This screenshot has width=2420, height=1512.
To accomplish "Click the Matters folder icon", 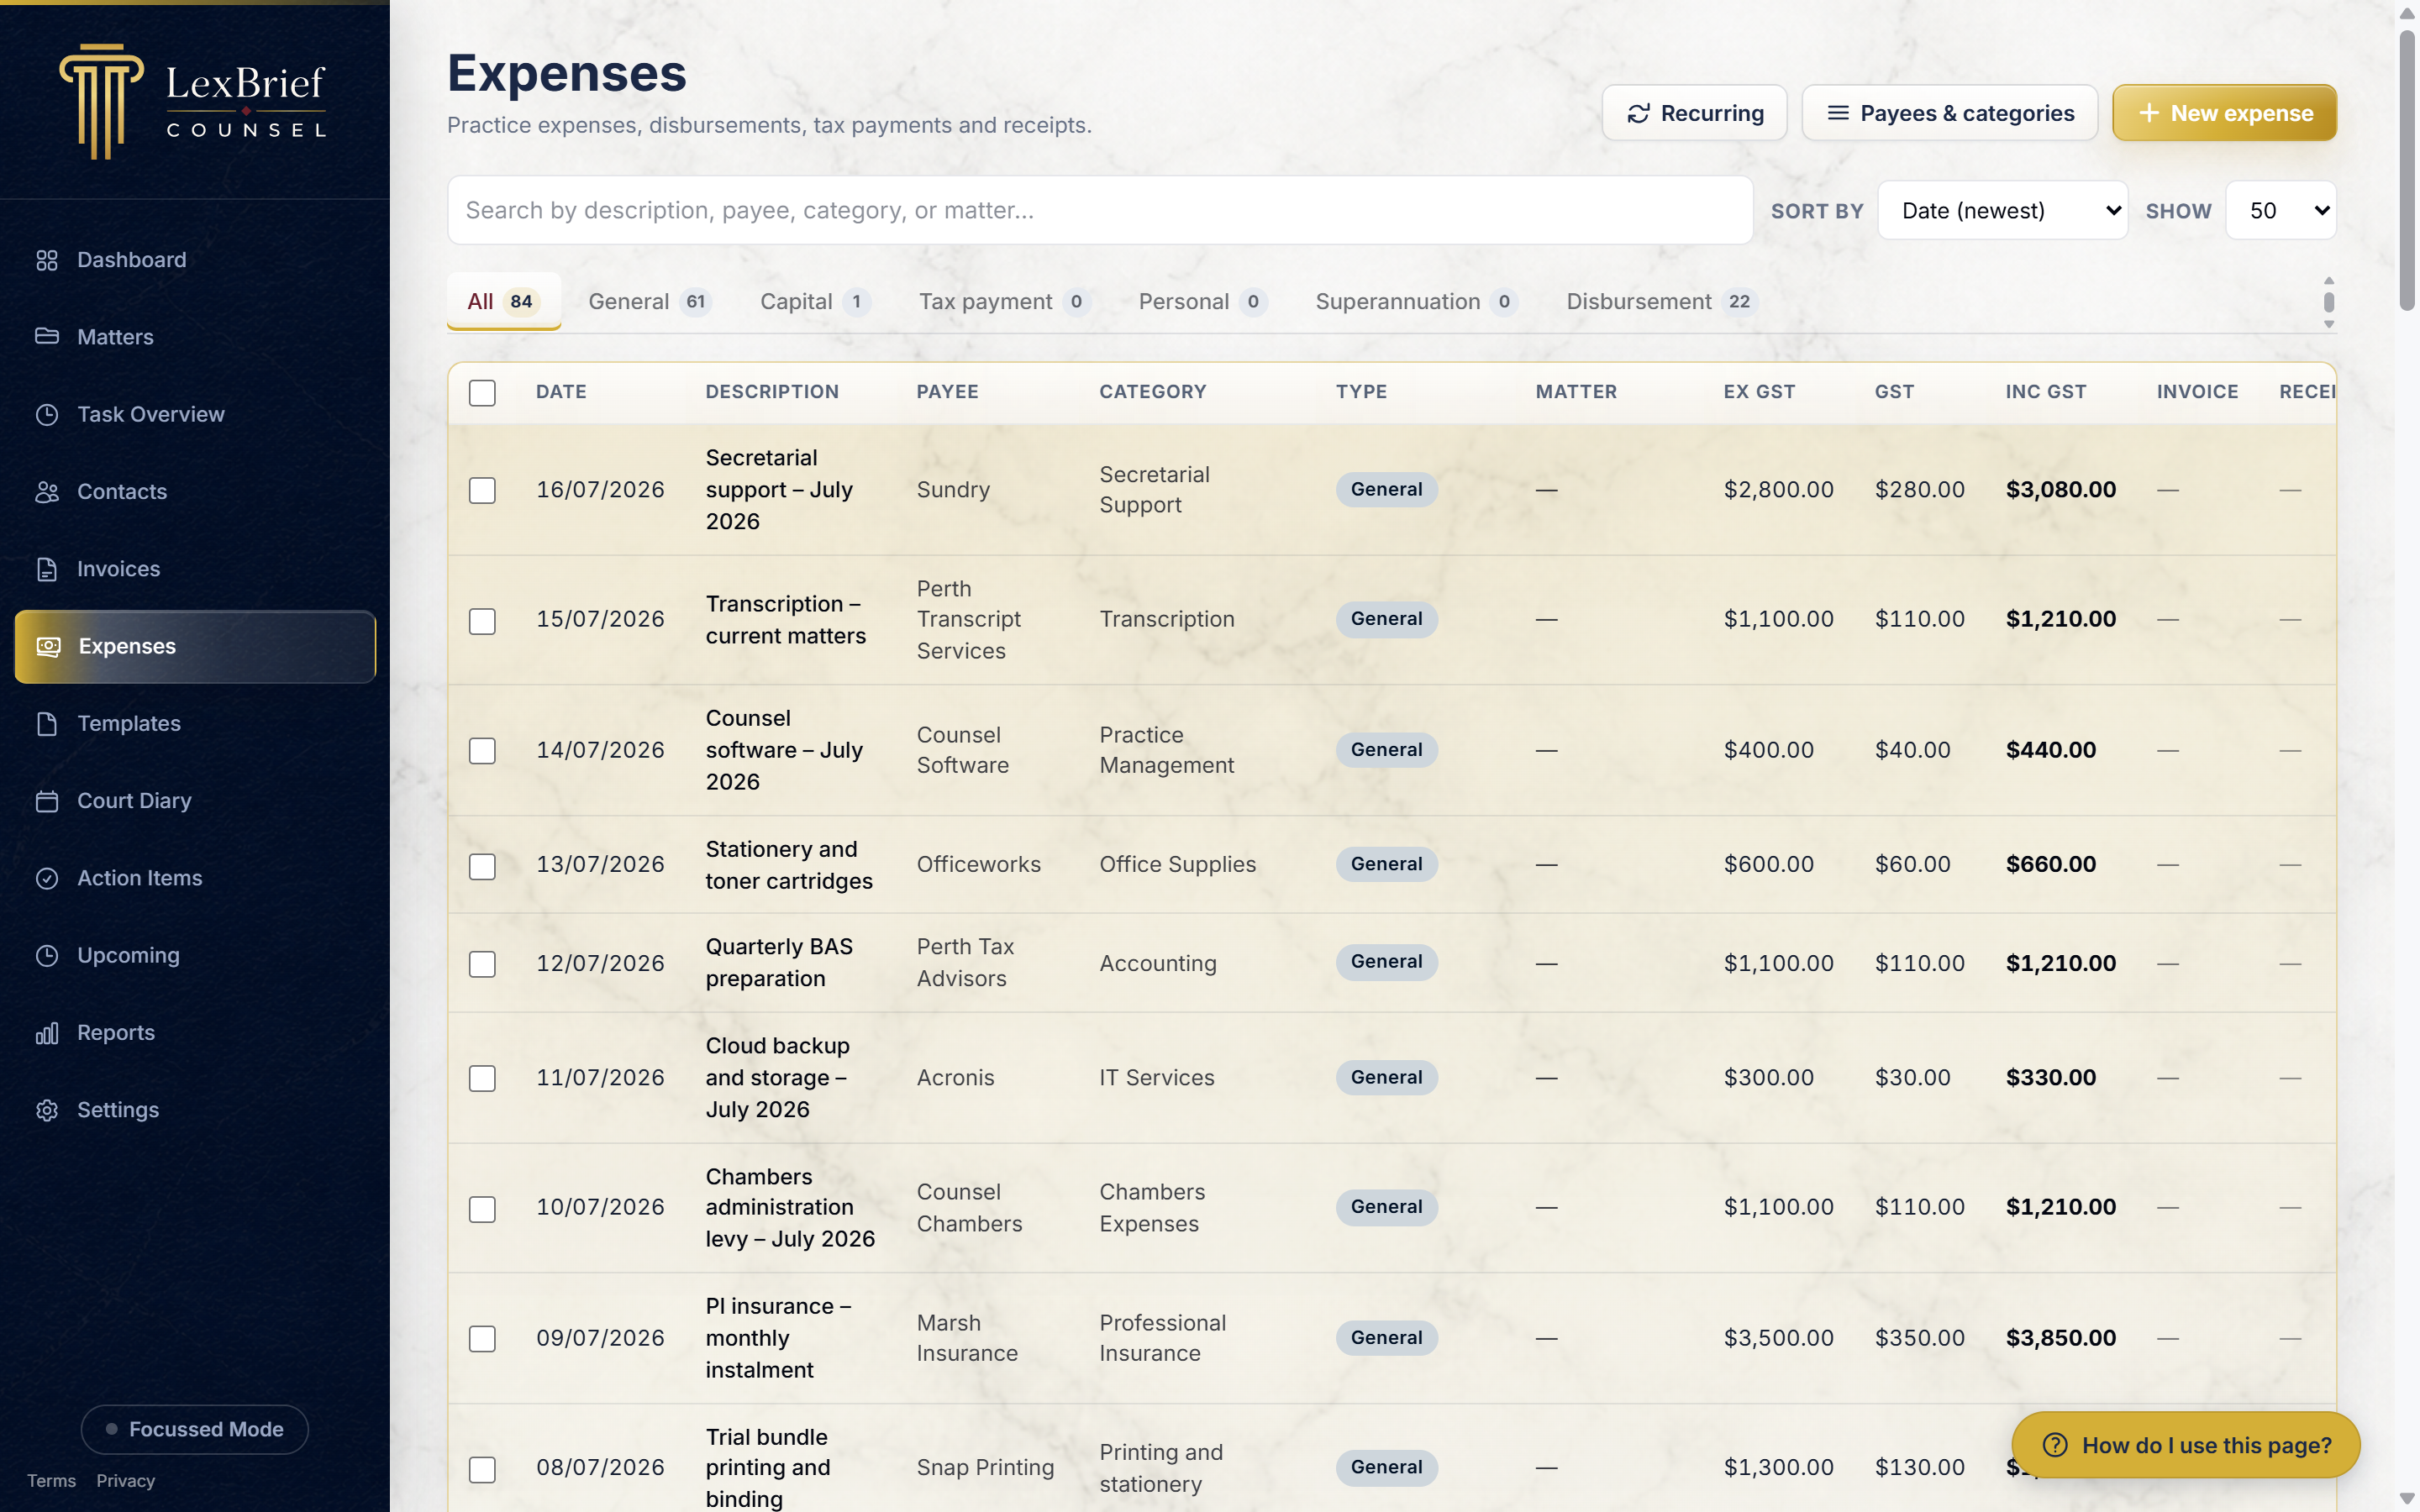I will pyautogui.click(x=47, y=337).
